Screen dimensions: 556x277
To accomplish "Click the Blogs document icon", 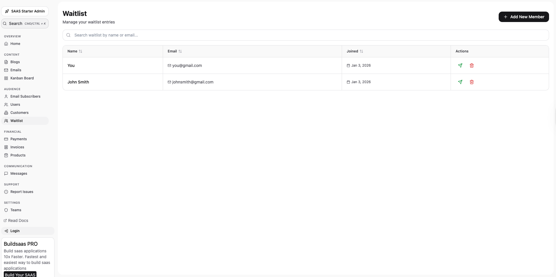I will (x=6, y=62).
